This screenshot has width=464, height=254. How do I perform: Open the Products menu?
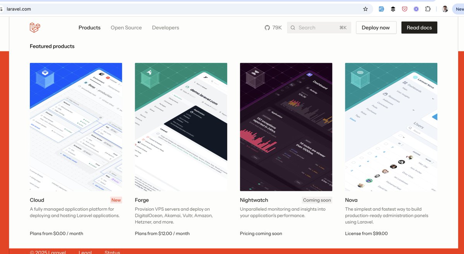(x=89, y=27)
